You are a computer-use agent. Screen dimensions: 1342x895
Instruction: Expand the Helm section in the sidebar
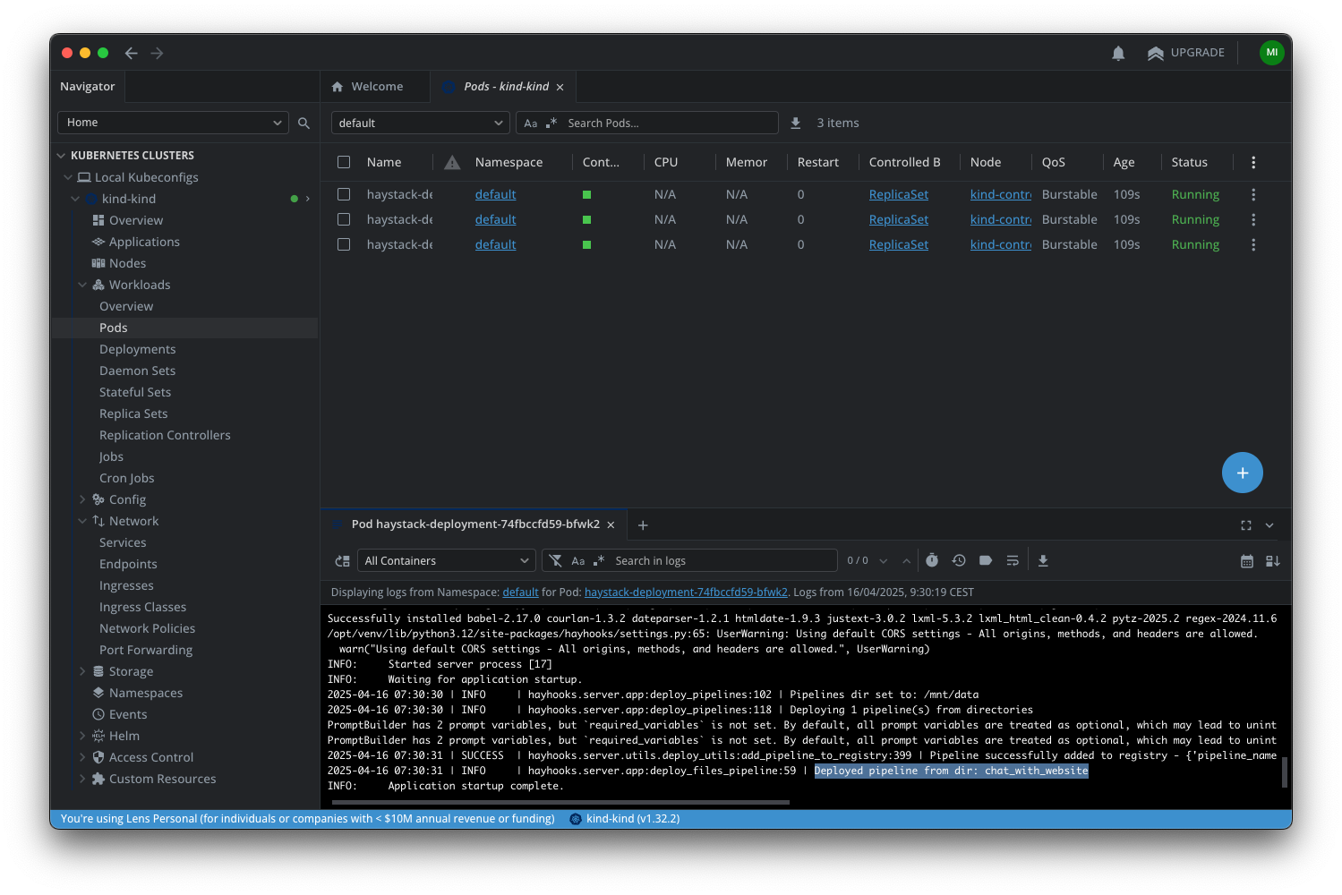(x=81, y=736)
